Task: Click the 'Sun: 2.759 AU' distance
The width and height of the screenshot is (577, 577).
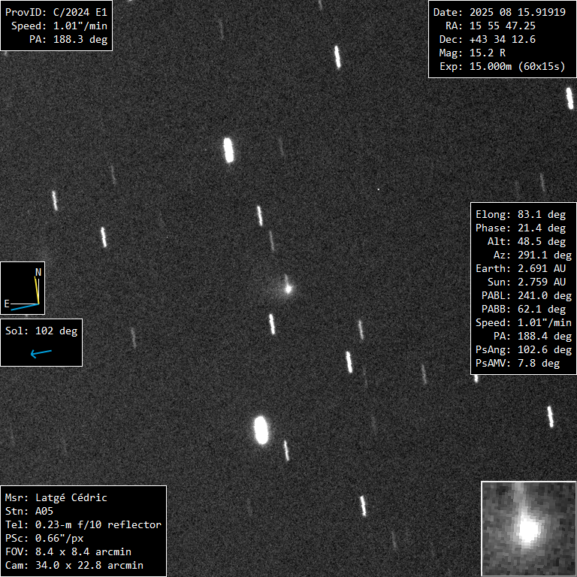Action: click(x=526, y=282)
